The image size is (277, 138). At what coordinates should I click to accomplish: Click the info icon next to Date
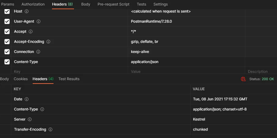27,99
